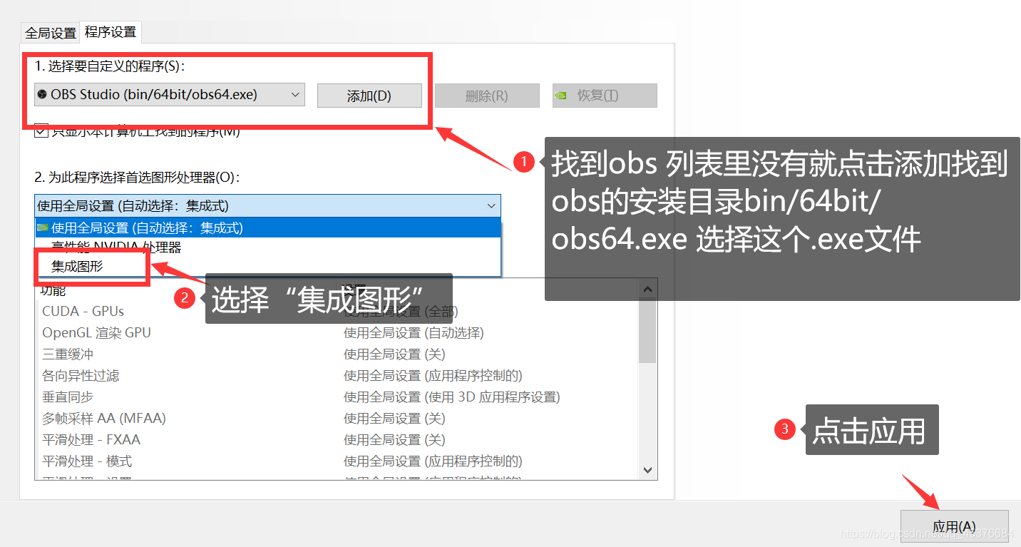Click the NVIDIA icon beside 使用全局设置 option

point(43,228)
